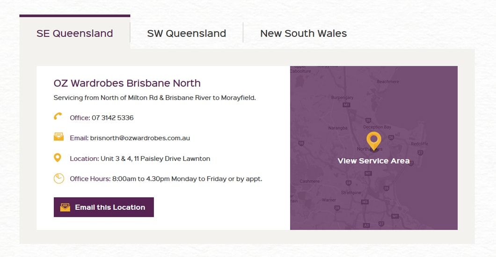Click the OZ Wardrobes Brisbane North heading
This screenshot has height=257, width=496.
coord(127,83)
